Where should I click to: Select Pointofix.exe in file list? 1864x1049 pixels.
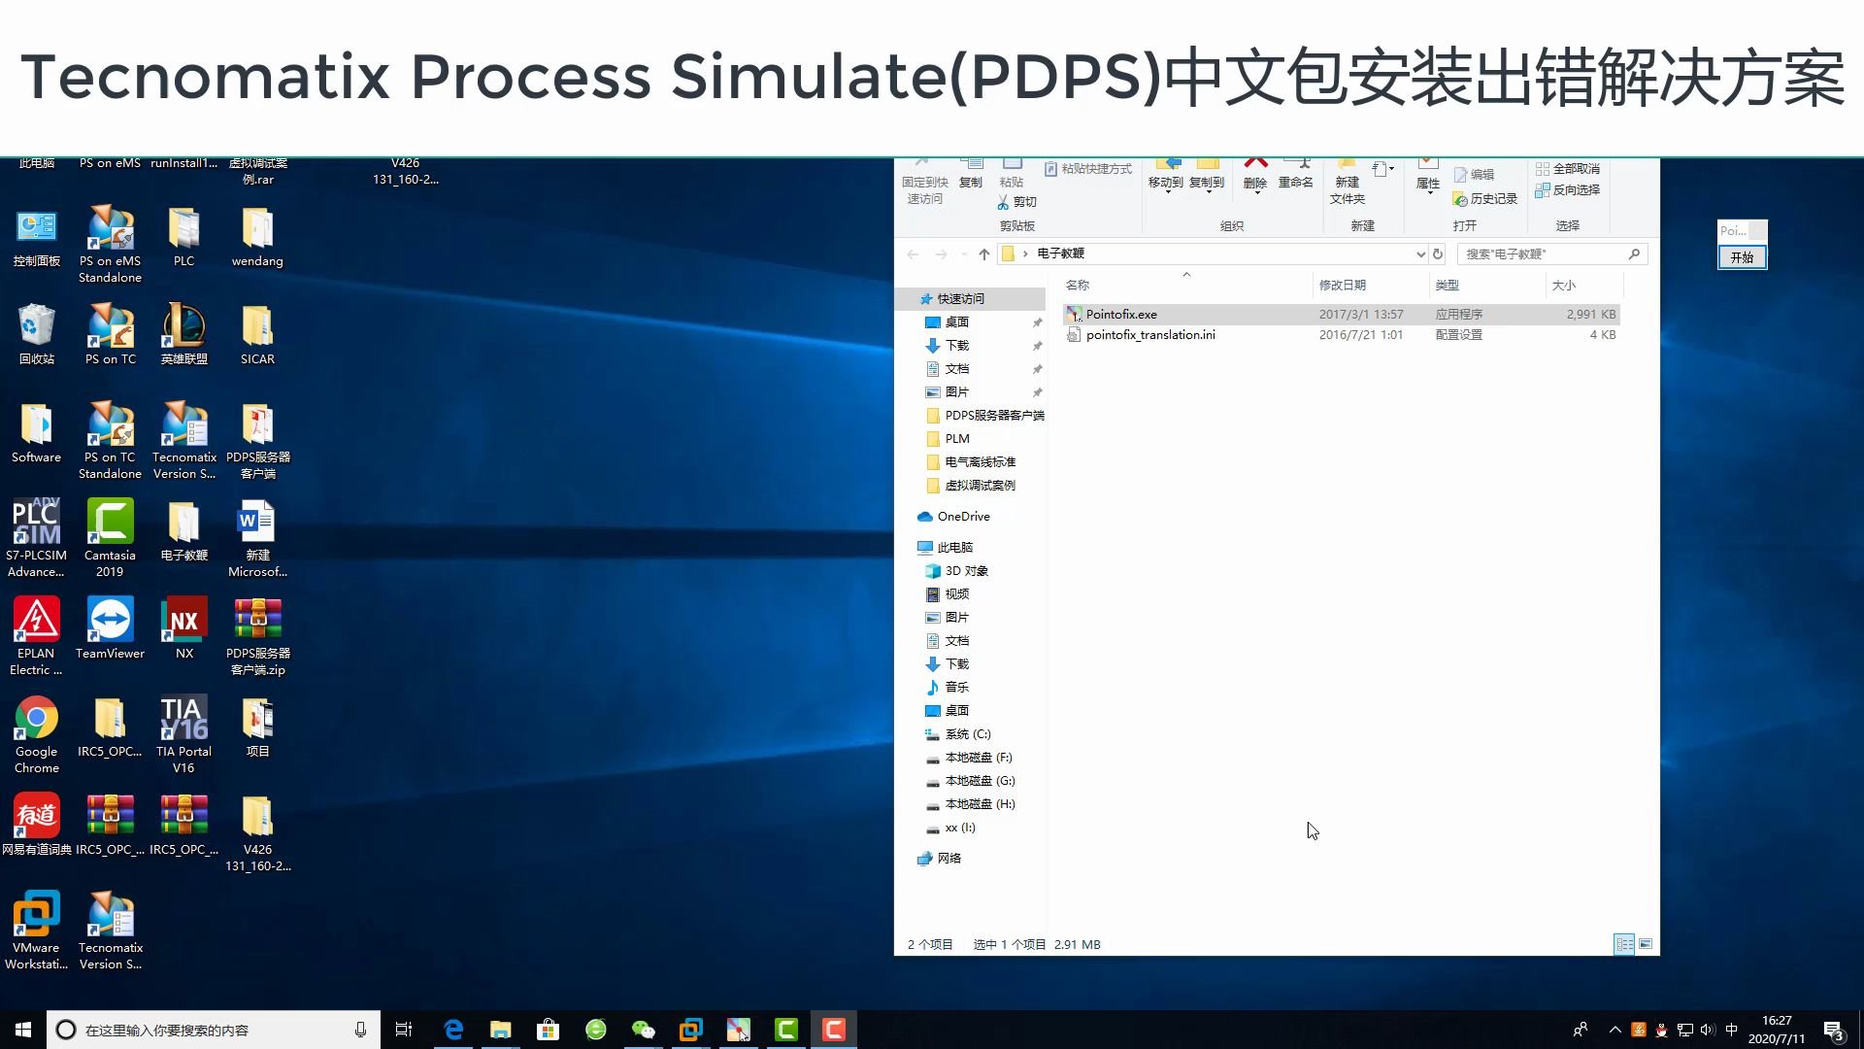coord(1342,315)
